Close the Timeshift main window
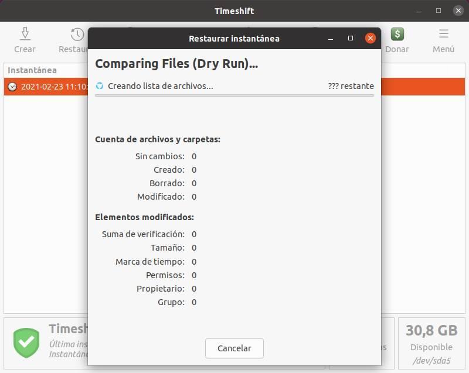 coord(458,11)
